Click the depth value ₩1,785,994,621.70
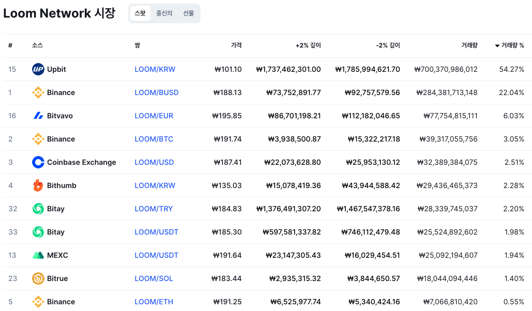This screenshot has width=532, height=311. pos(368,69)
